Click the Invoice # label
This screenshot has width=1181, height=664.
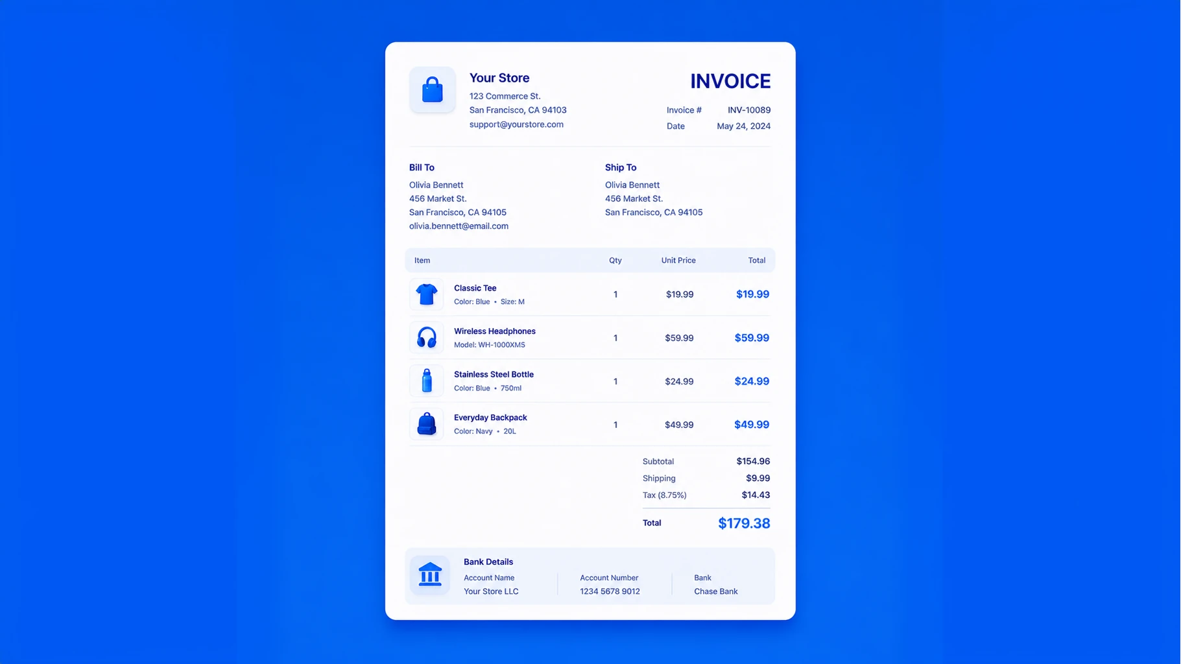[684, 110]
